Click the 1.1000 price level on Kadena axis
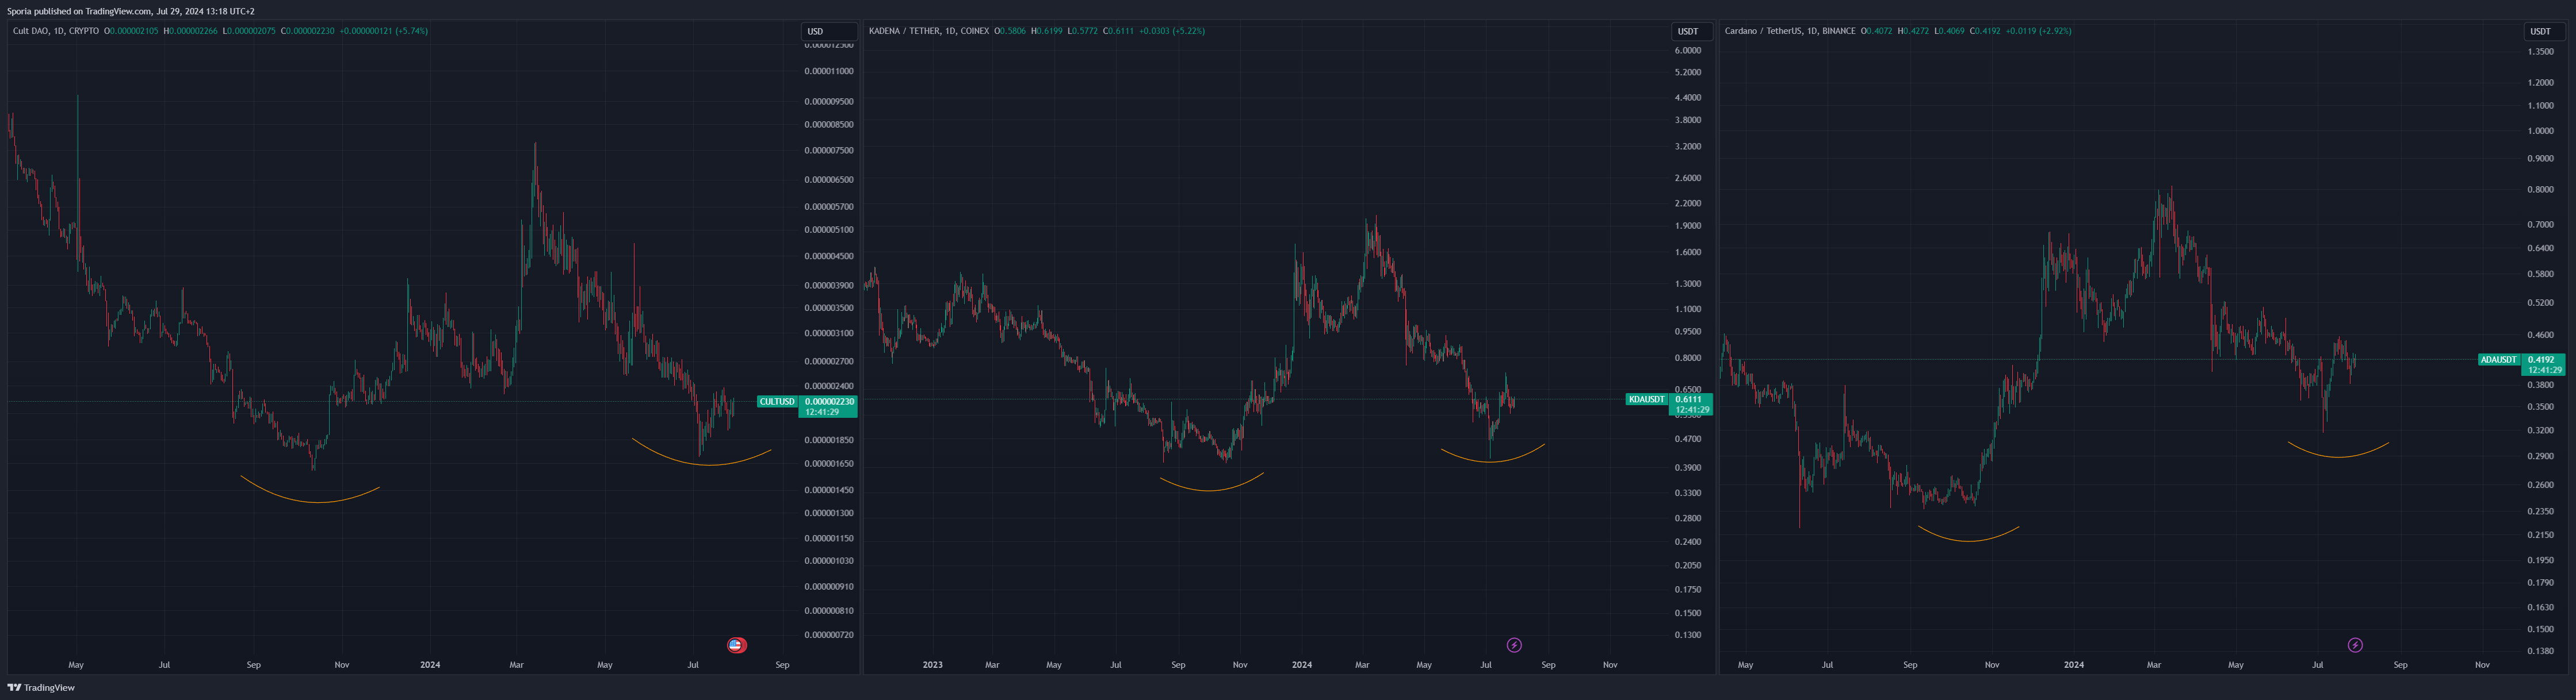The height and width of the screenshot is (700, 2576). 1688,310
